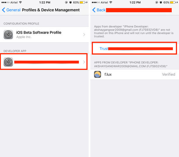Viewport: 179px width, 157px height.
Task: Open the iOS Beta Software Profile entry
Action: coord(44,35)
